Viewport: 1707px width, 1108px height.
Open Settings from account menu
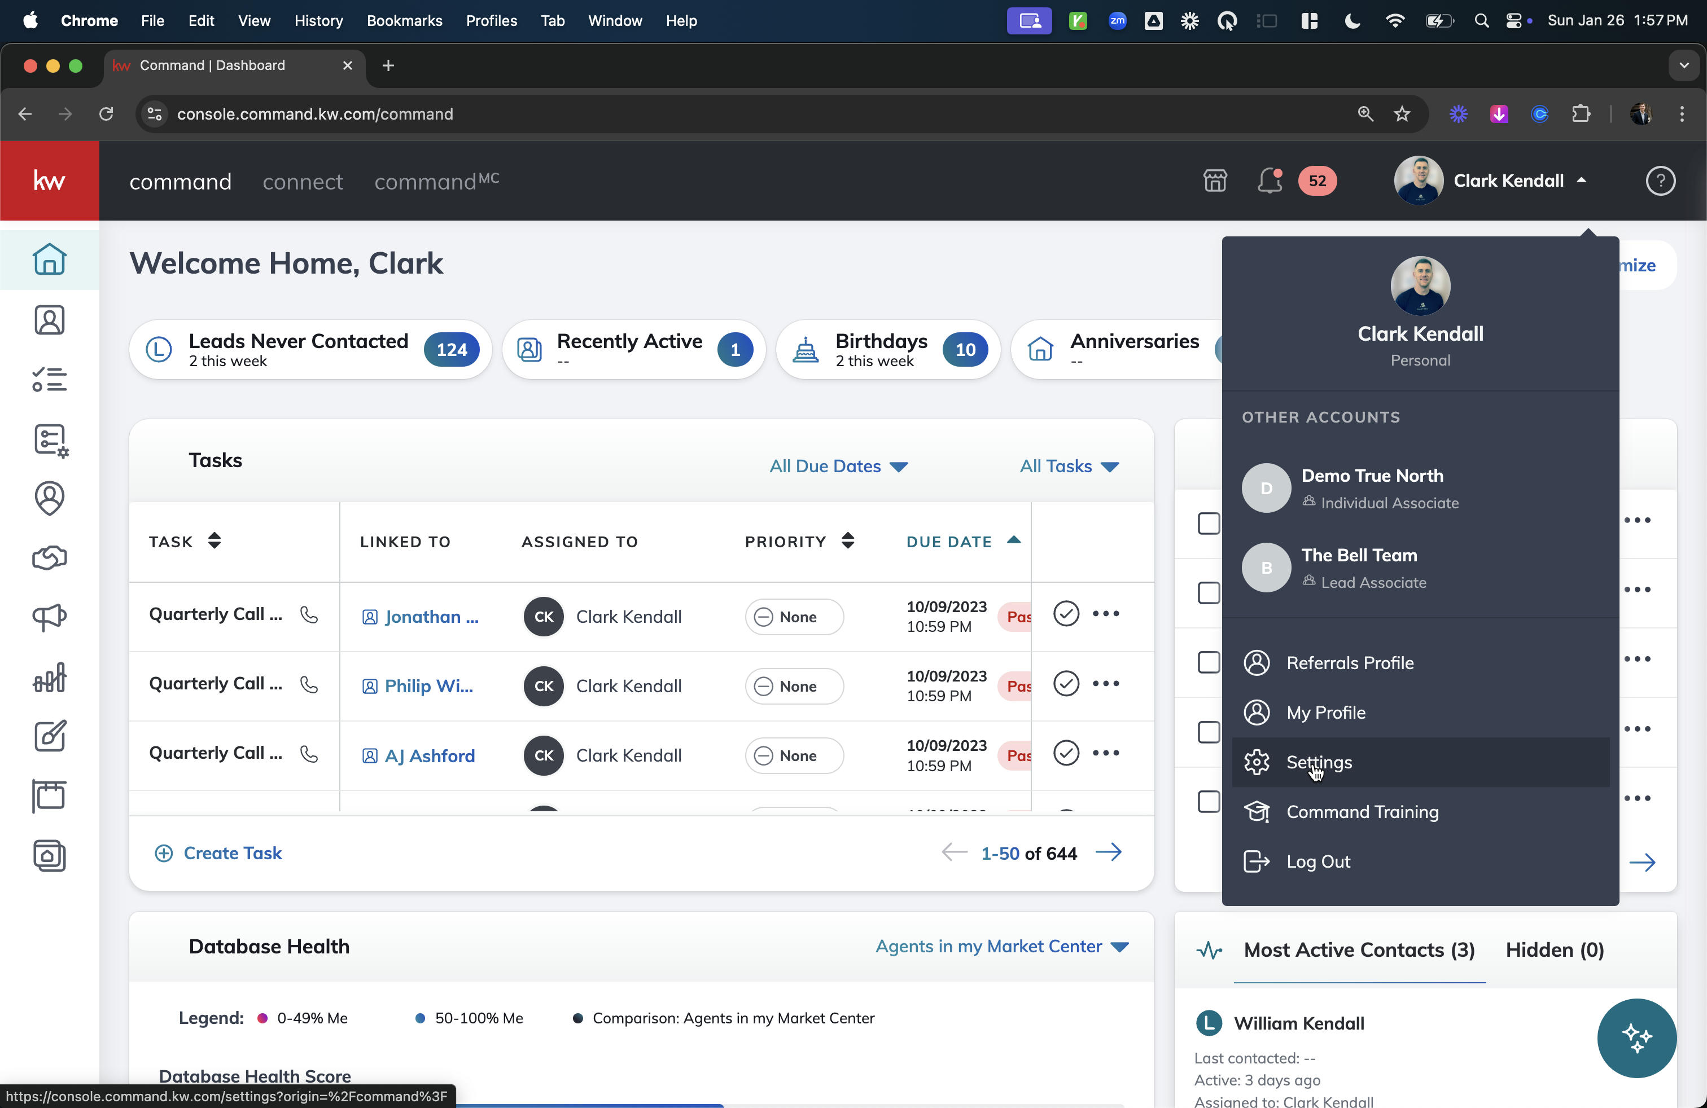(x=1420, y=762)
